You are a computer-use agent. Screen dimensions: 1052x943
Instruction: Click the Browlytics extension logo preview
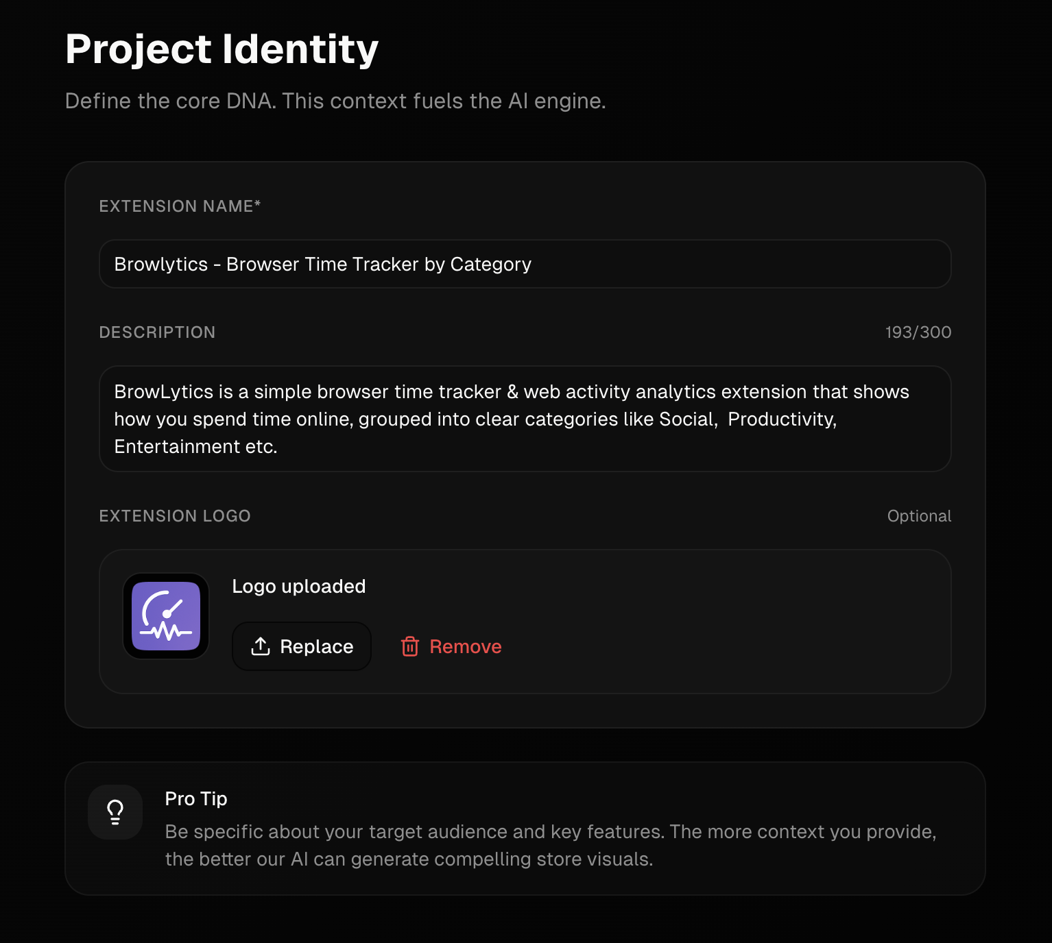(x=165, y=615)
